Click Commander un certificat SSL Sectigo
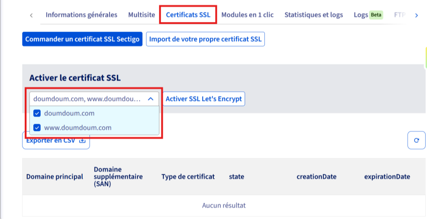 (82, 39)
